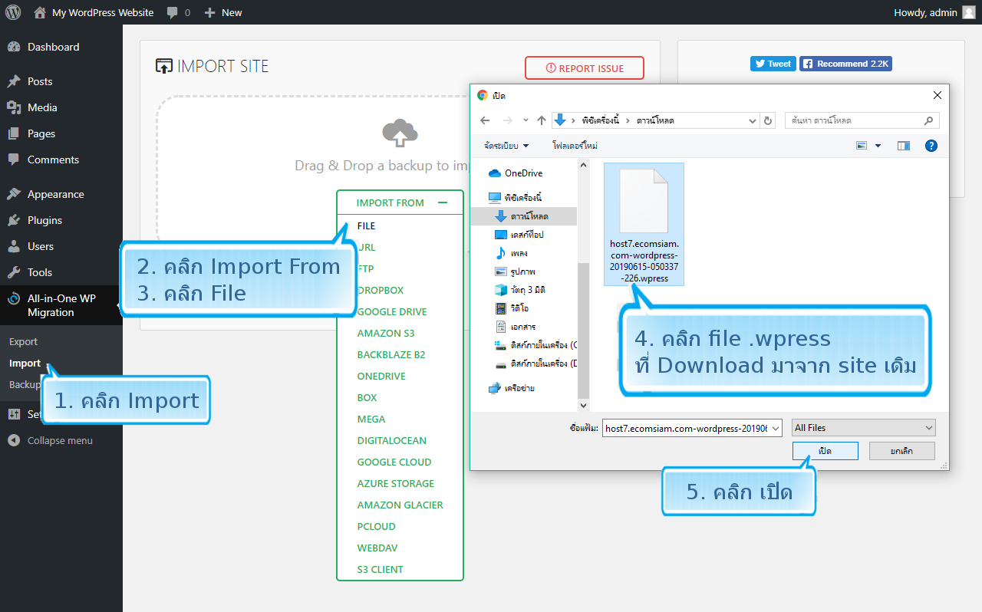Choose DROPBOX as import source
Viewport: 982px width, 612px height.
(x=380, y=291)
